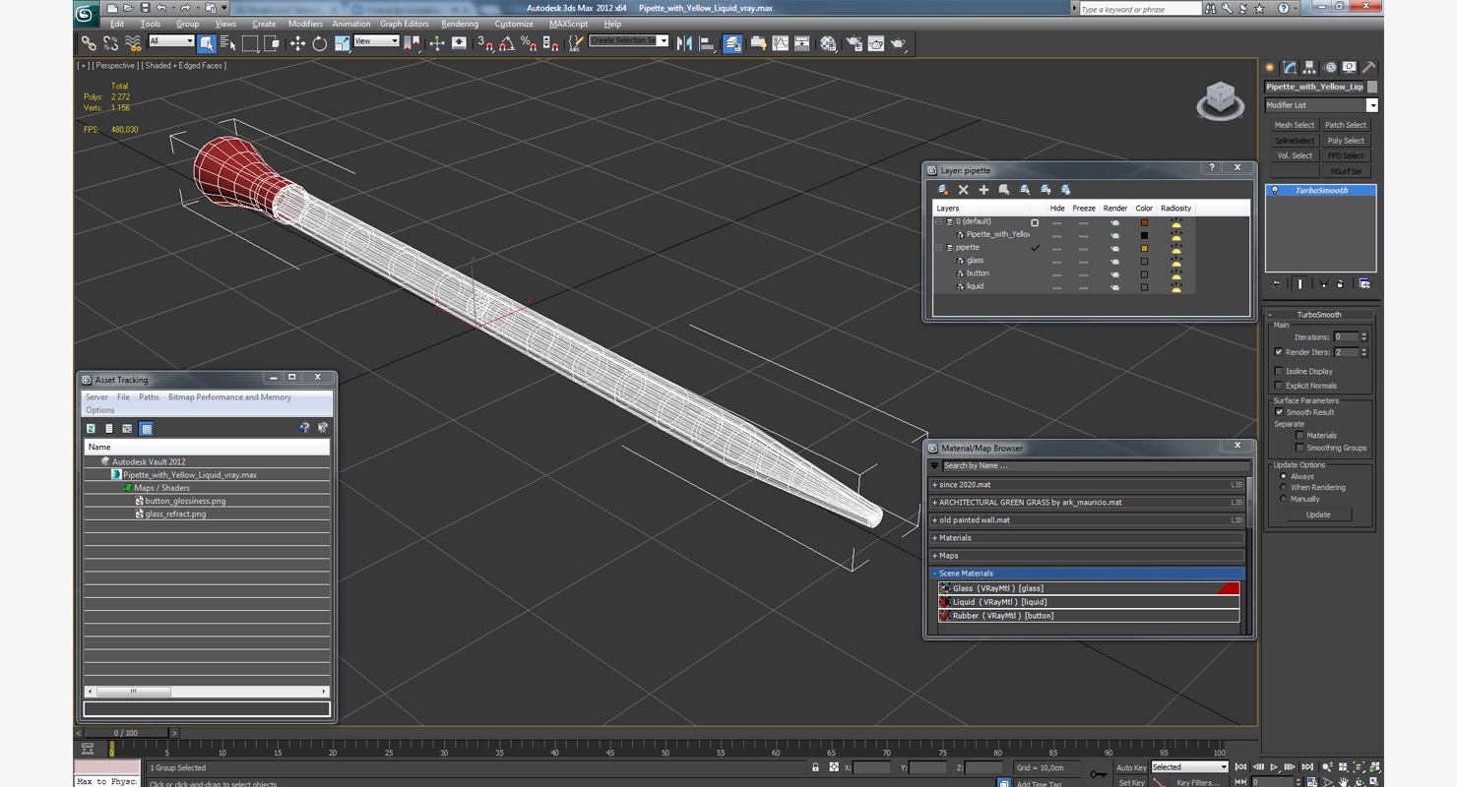Open Select by Name dialog
Screen dimensions: 1457x787
(228, 43)
